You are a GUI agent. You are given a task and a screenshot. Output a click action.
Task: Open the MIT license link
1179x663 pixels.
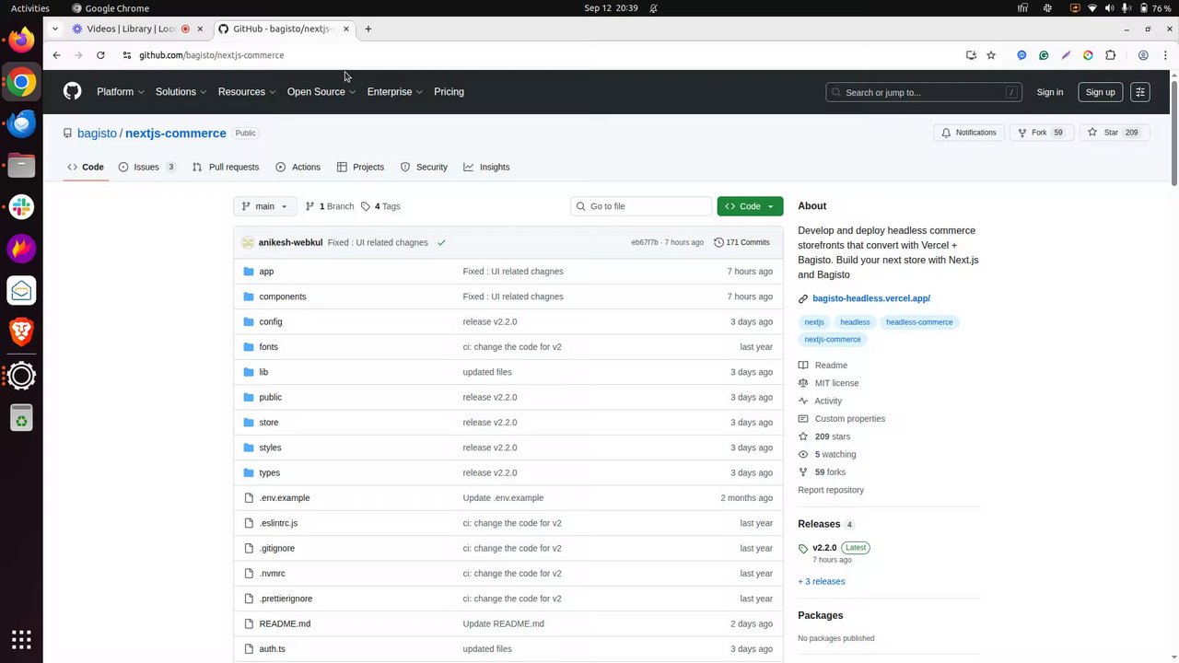(836, 383)
